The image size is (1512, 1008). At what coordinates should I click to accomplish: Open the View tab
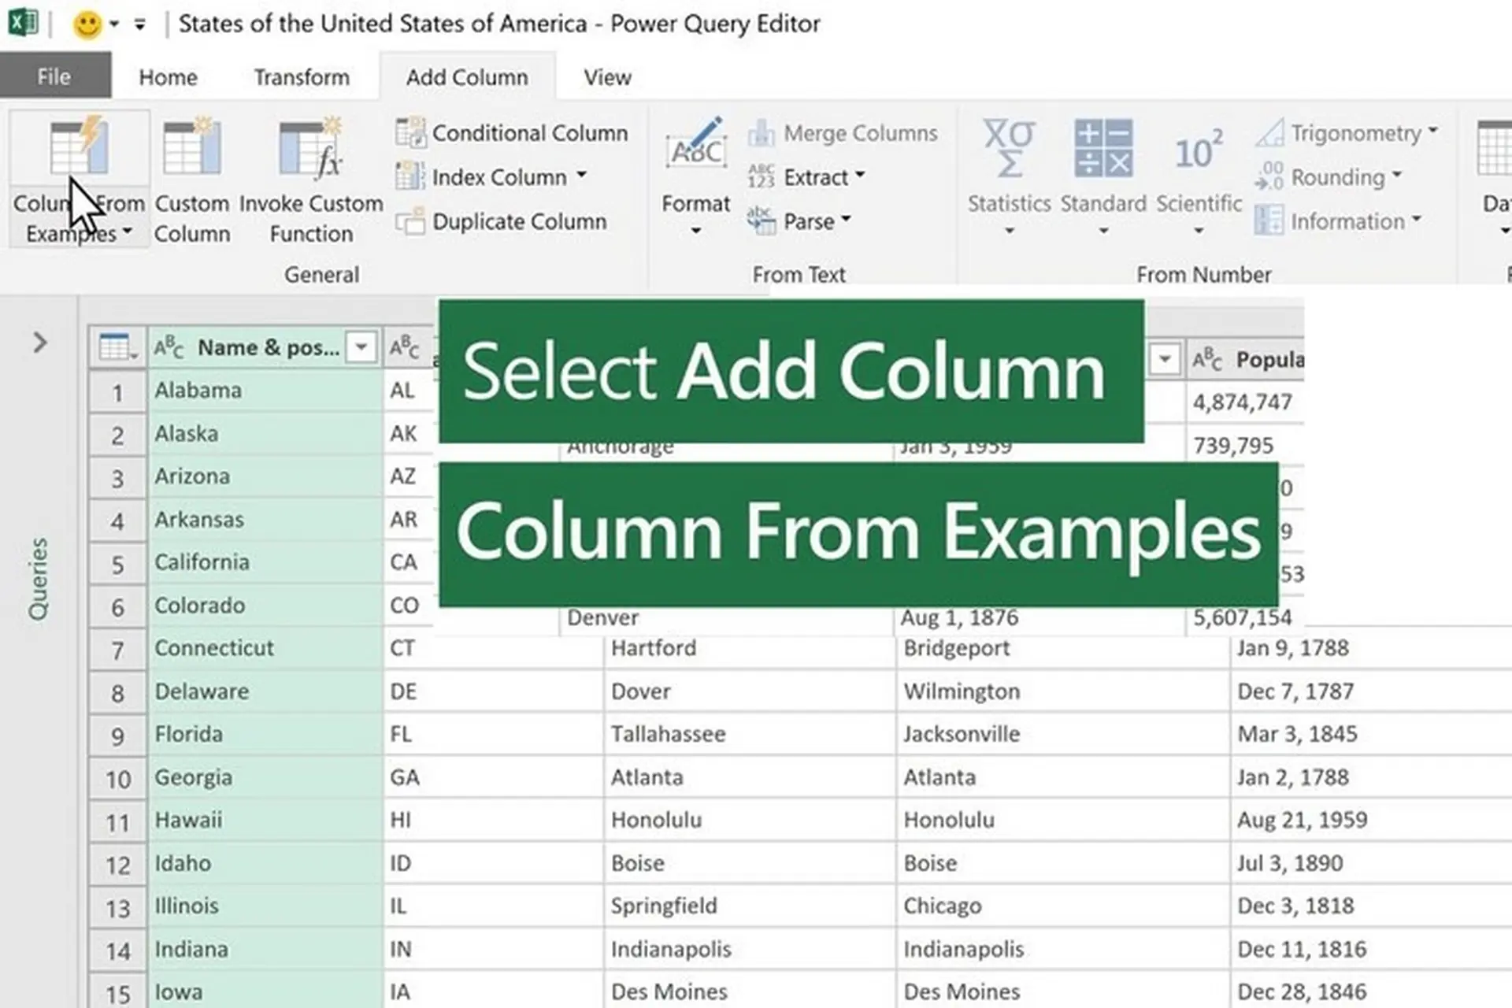click(x=606, y=76)
